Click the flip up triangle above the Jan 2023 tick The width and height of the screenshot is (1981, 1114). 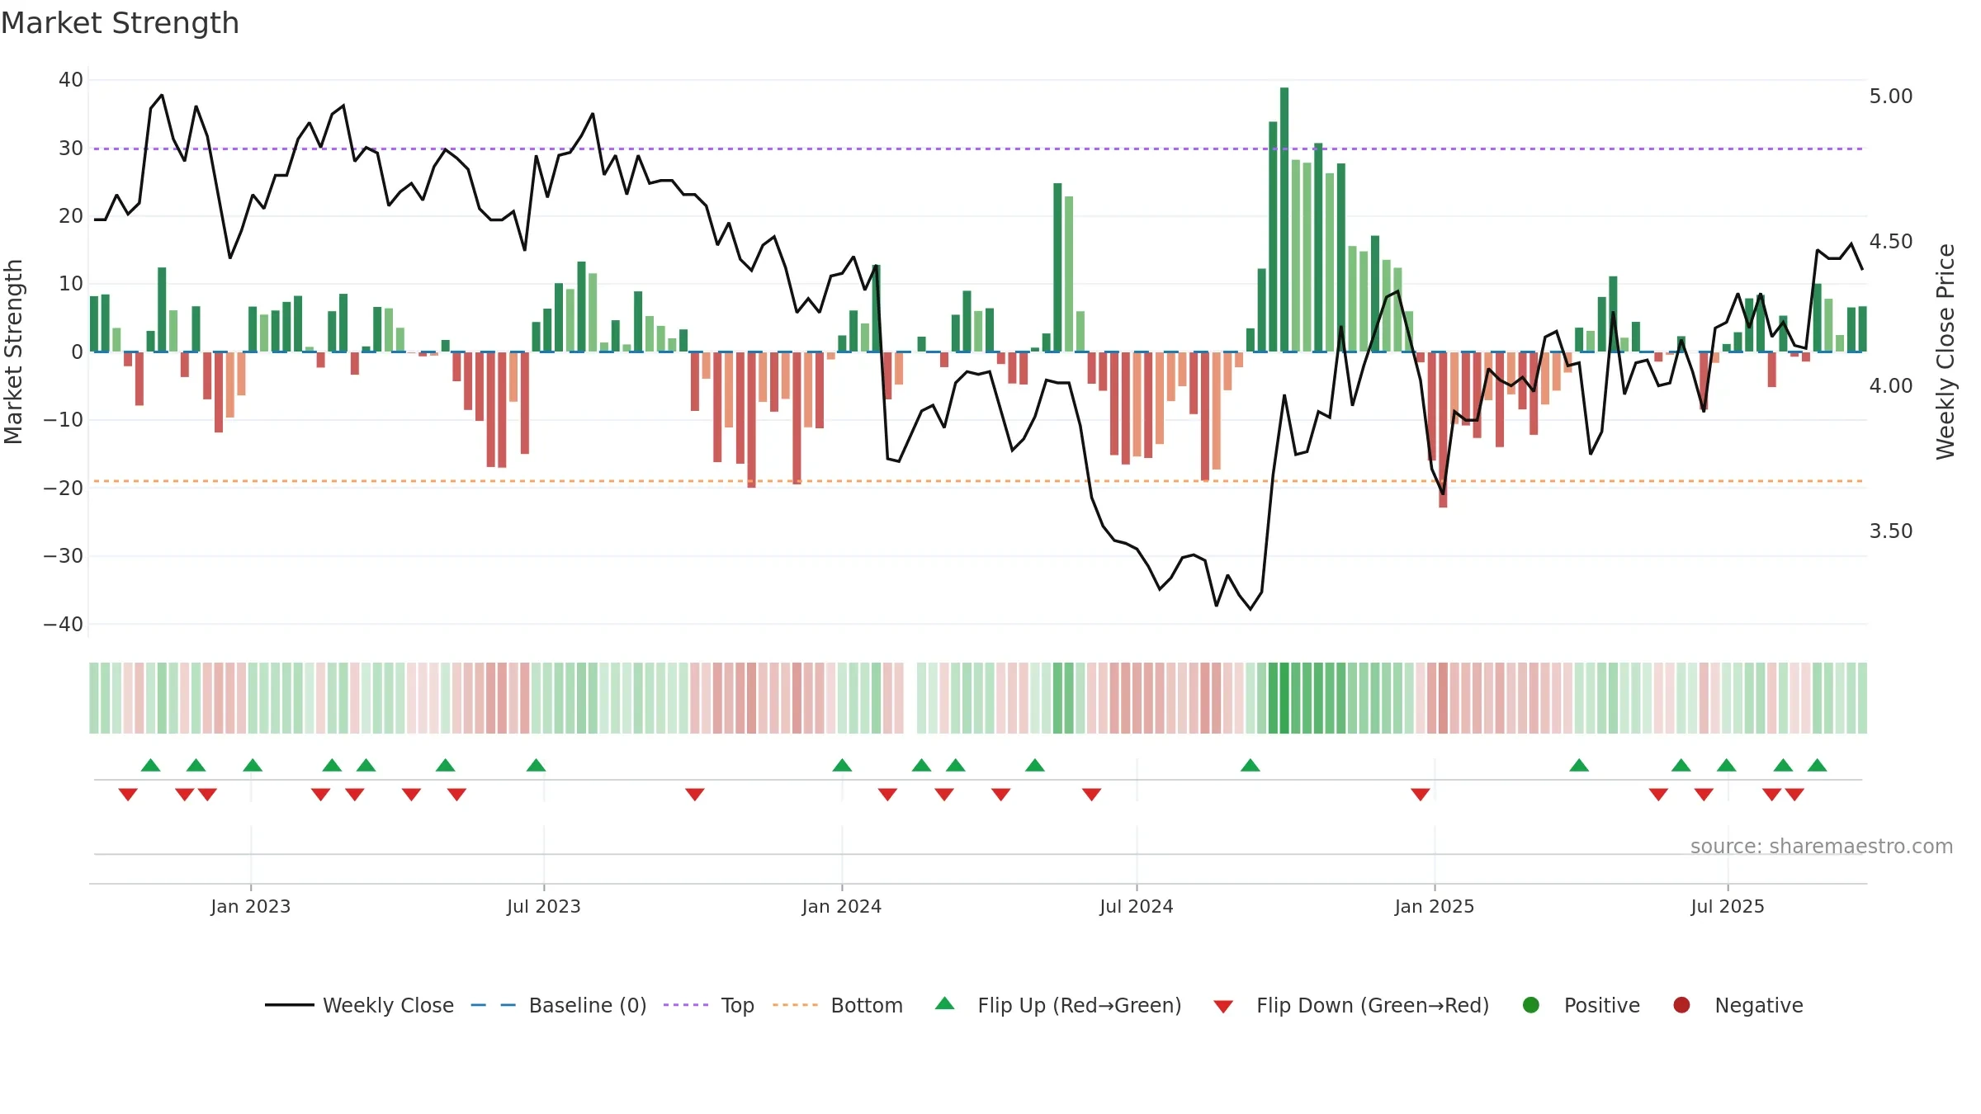pyautogui.click(x=253, y=765)
